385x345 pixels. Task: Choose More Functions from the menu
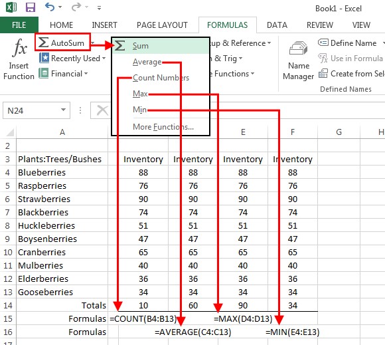pyautogui.click(x=163, y=127)
